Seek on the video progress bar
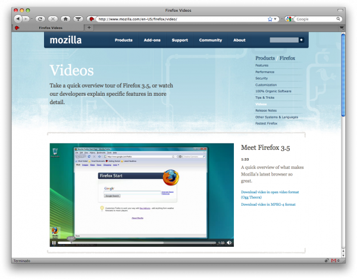 point(137,243)
